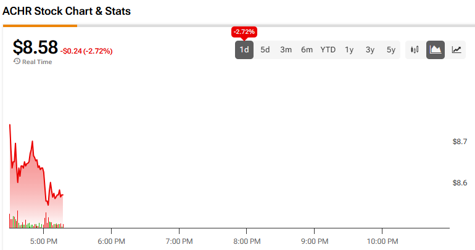Click the -$0.24 (-2.72%) change text
Viewport: 475px width, 250px height.
click(86, 51)
